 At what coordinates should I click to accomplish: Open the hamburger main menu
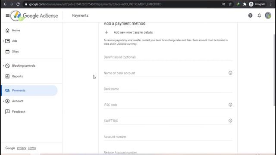coord(7,15)
